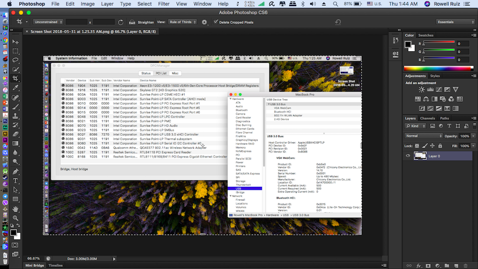The height and width of the screenshot is (269, 478).
Task: Open the Mini Bridge tab
Action: click(34, 266)
